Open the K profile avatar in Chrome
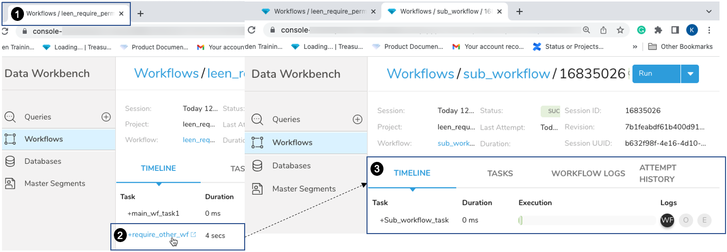 [x=692, y=30]
